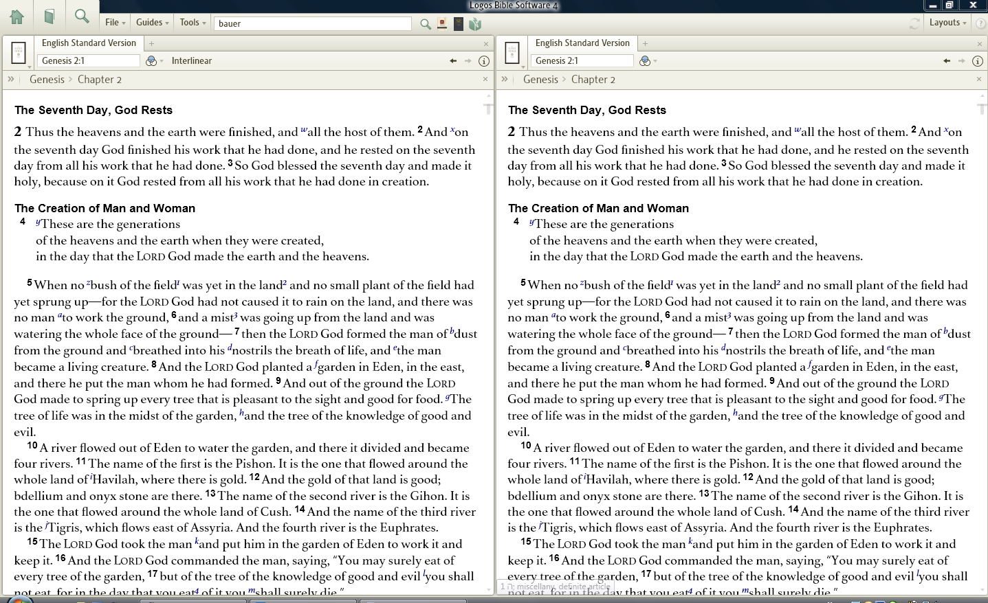The height and width of the screenshot is (603, 988).
Task: Open the Guides menu
Action: [x=150, y=22]
